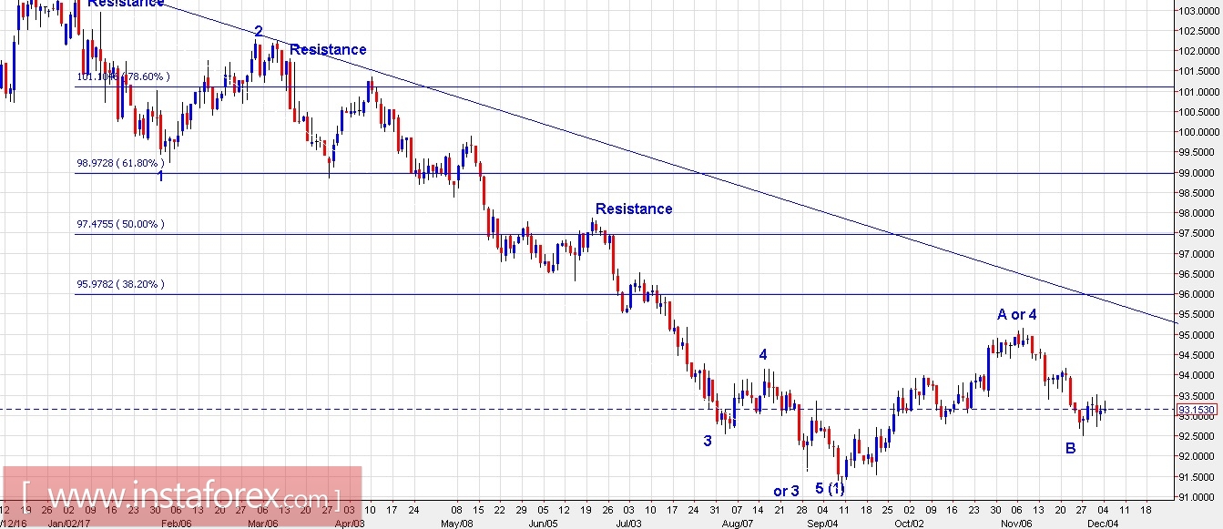This screenshot has height=529, width=1223.
Task: Click the 103.000 price axis value
Action: tap(1199, 11)
